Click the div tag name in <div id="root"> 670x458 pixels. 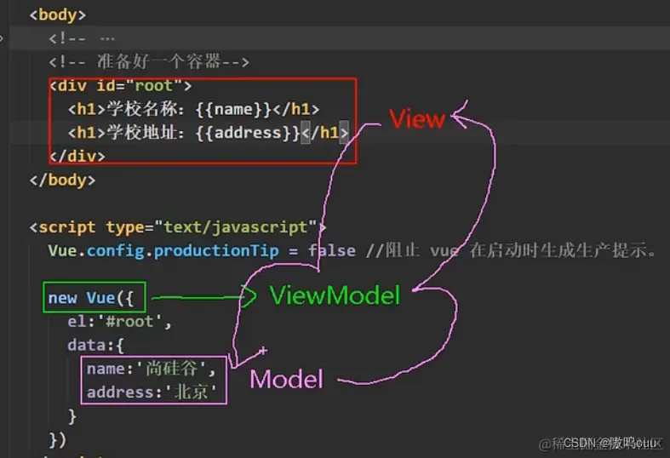72,86
